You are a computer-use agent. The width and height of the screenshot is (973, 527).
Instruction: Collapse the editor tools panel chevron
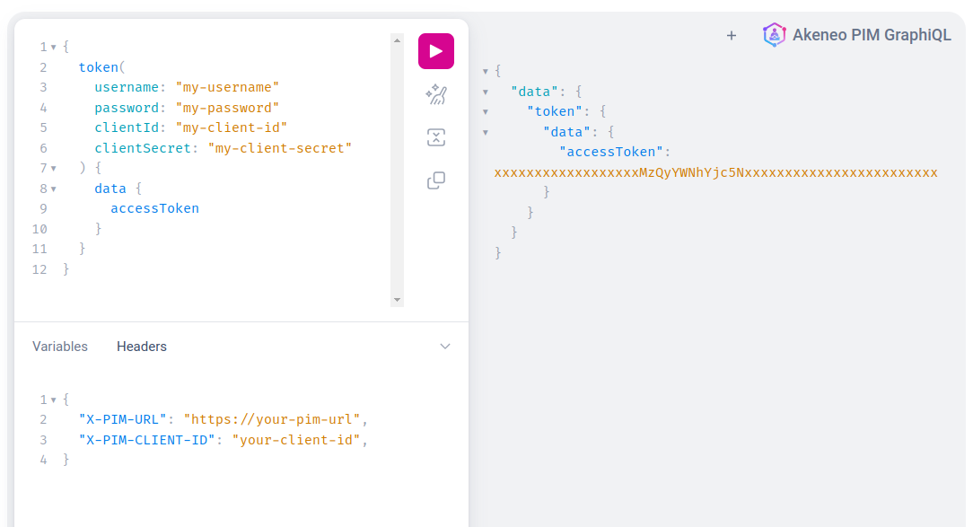pyautogui.click(x=445, y=346)
